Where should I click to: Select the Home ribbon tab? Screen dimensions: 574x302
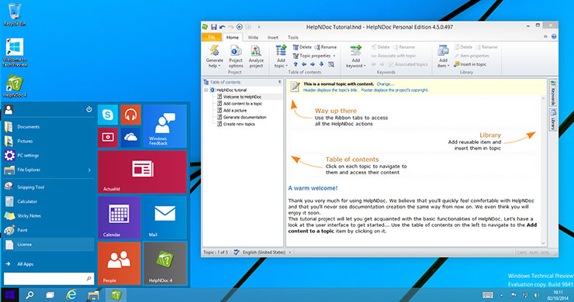pos(233,37)
